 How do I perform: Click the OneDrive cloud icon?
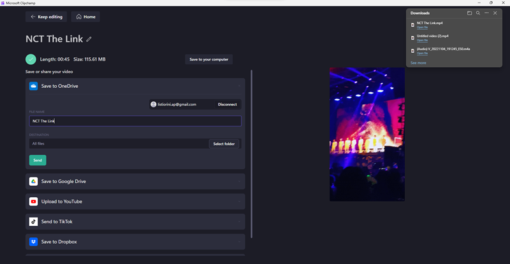(x=34, y=86)
